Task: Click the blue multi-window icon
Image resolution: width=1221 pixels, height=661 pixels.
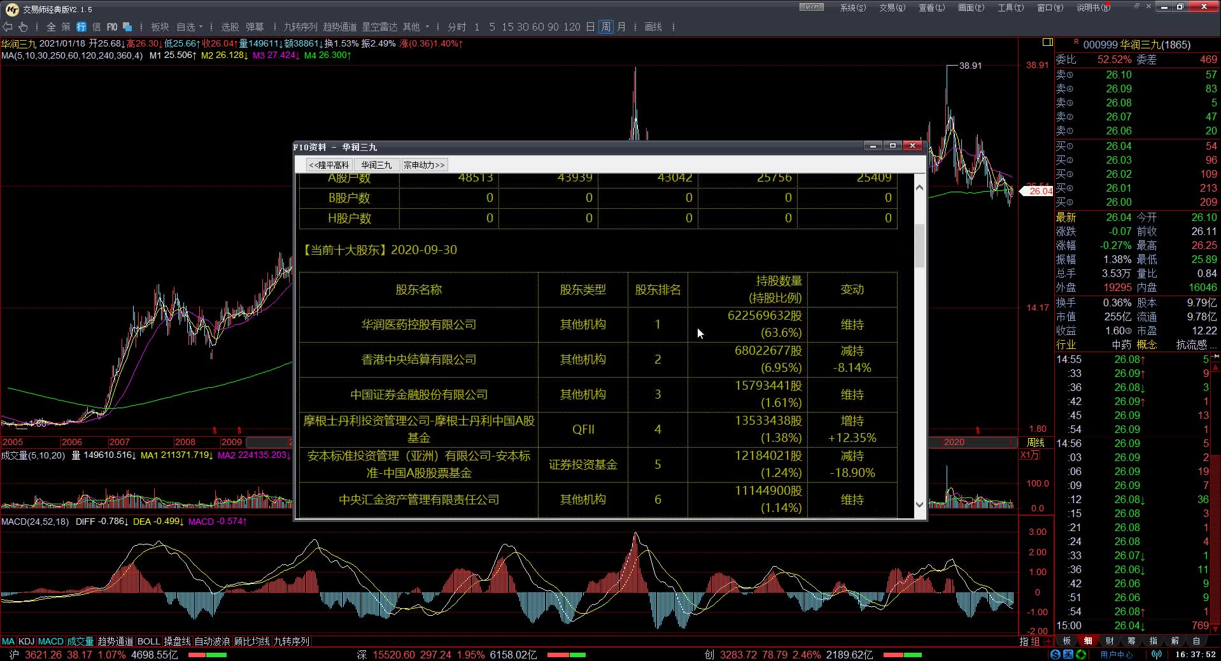Action: pyautogui.click(x=127, y=27)
